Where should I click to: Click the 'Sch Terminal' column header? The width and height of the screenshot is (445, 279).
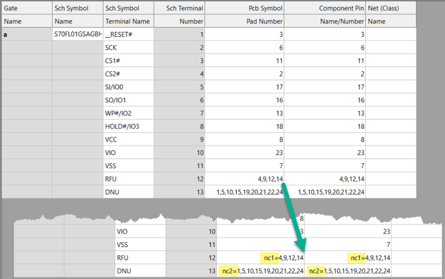click(x=179, y=8)
